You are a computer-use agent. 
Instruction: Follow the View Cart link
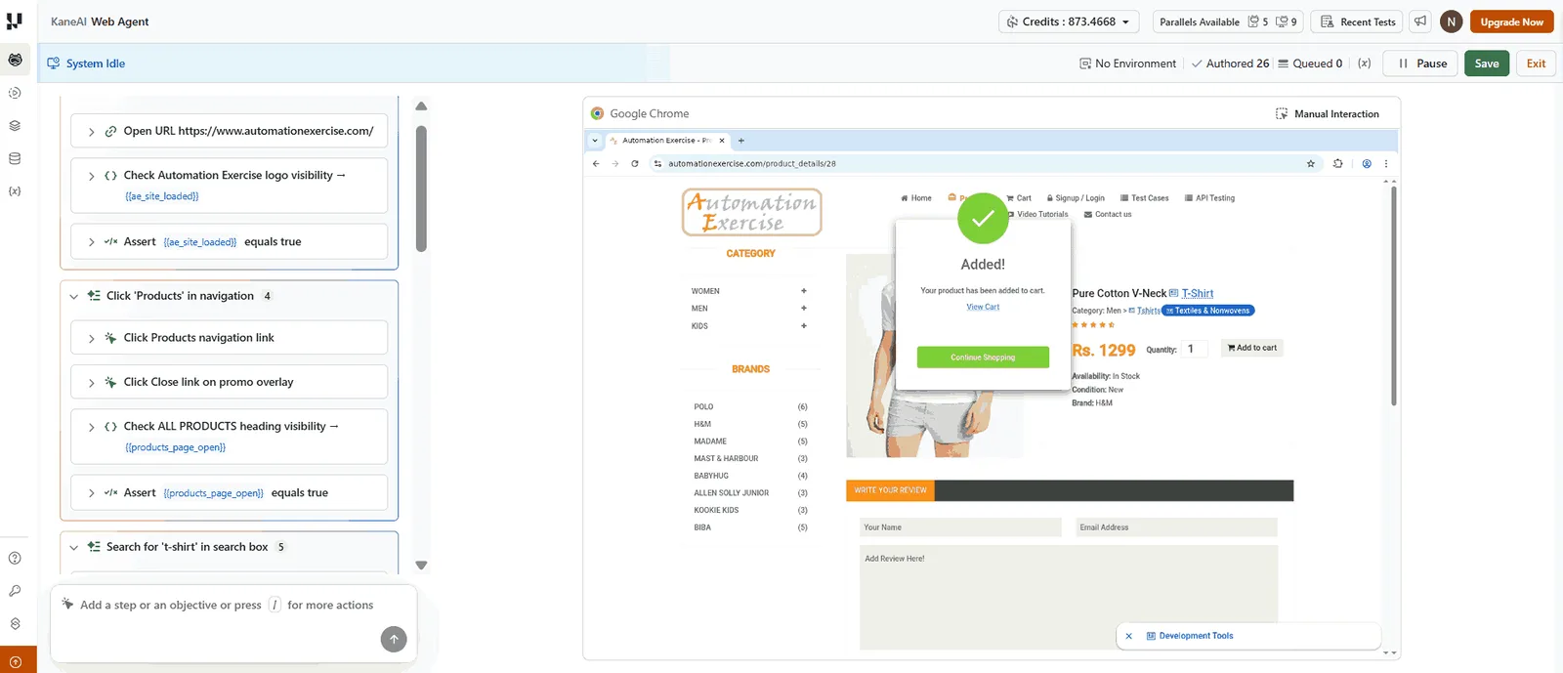983,307
